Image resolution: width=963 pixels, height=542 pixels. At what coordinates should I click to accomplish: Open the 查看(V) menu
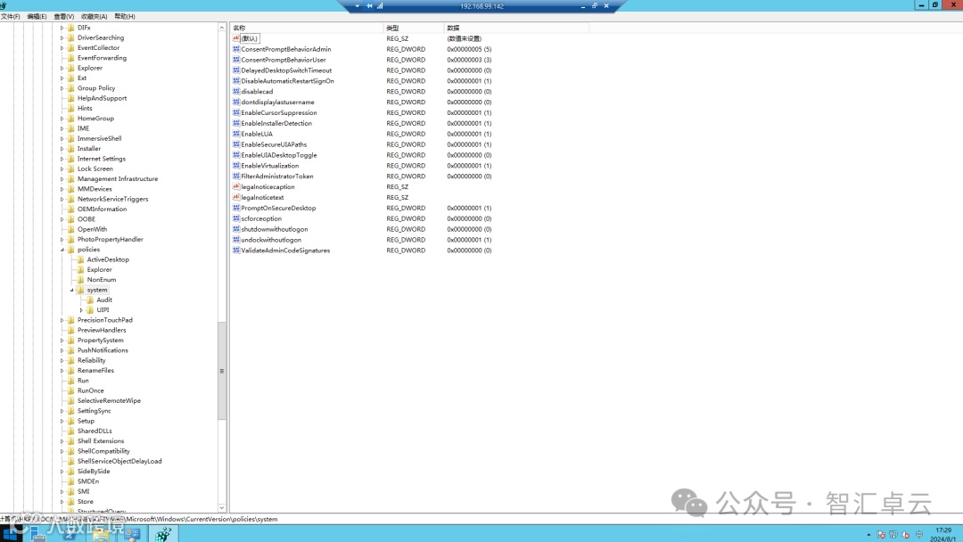point(64,17)
